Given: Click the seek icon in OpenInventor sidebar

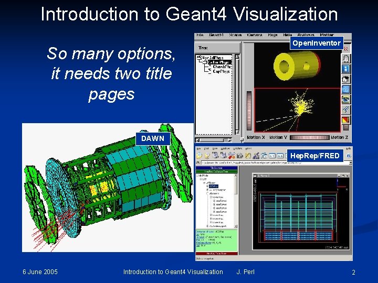Looking at the screenshot, I should click(345, 110).
